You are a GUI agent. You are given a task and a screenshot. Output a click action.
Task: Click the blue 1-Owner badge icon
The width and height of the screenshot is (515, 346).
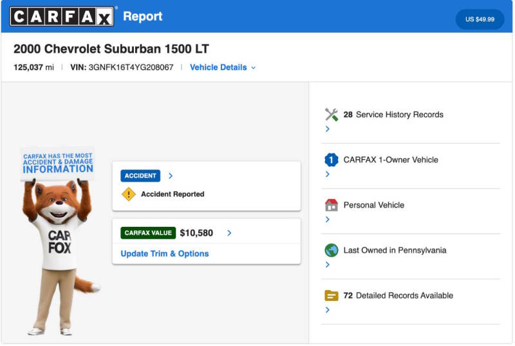coord(331,160)
